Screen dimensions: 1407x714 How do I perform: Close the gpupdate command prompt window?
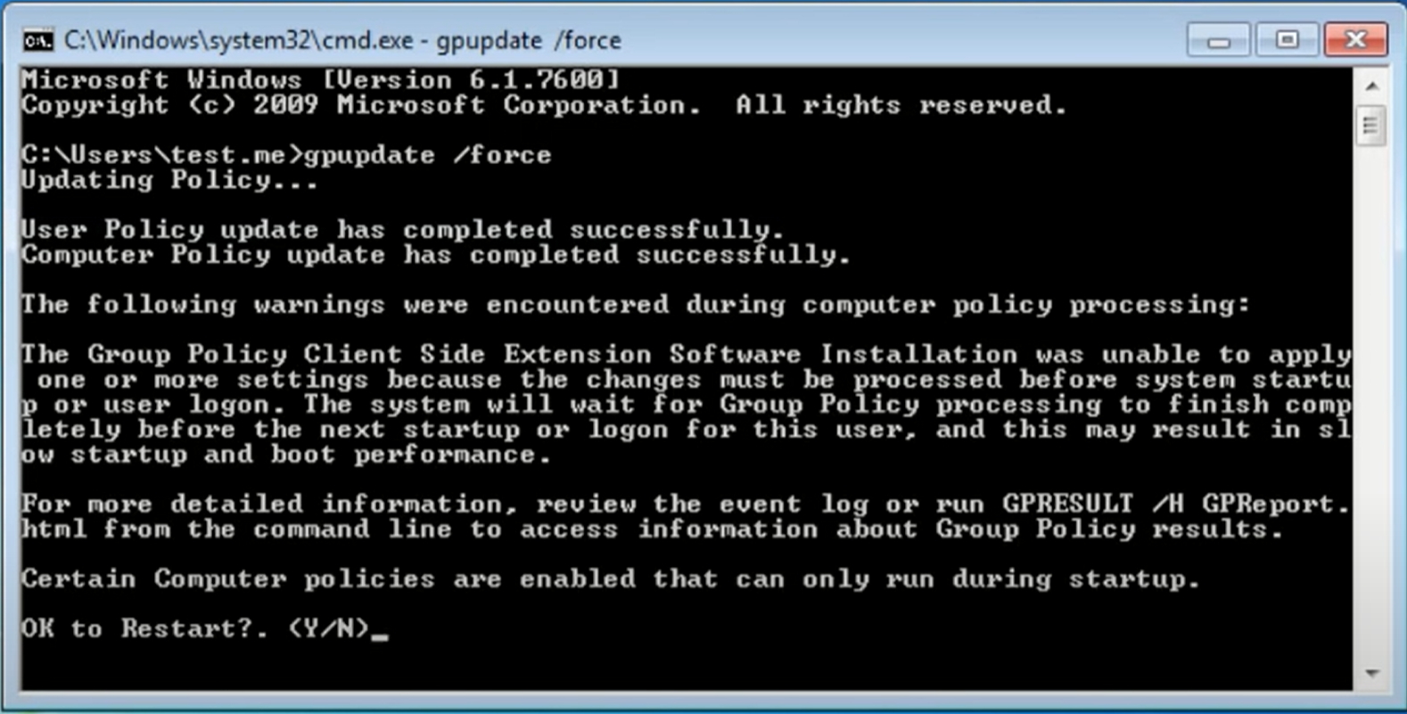[x=1355, y=40]
